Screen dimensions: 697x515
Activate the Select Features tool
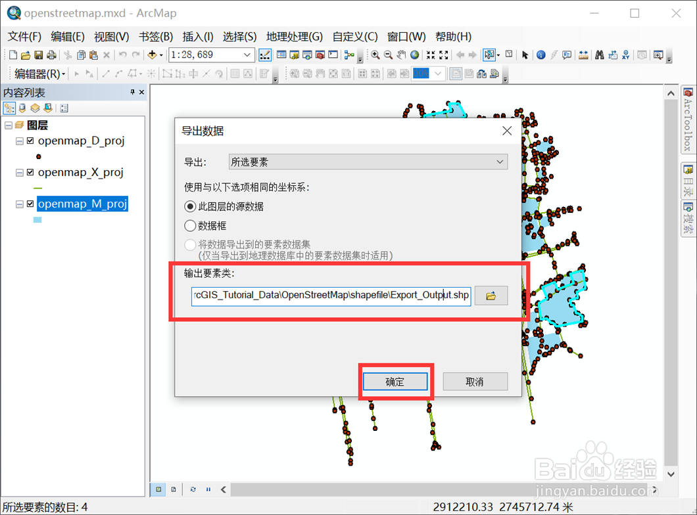tap(489, 55)
